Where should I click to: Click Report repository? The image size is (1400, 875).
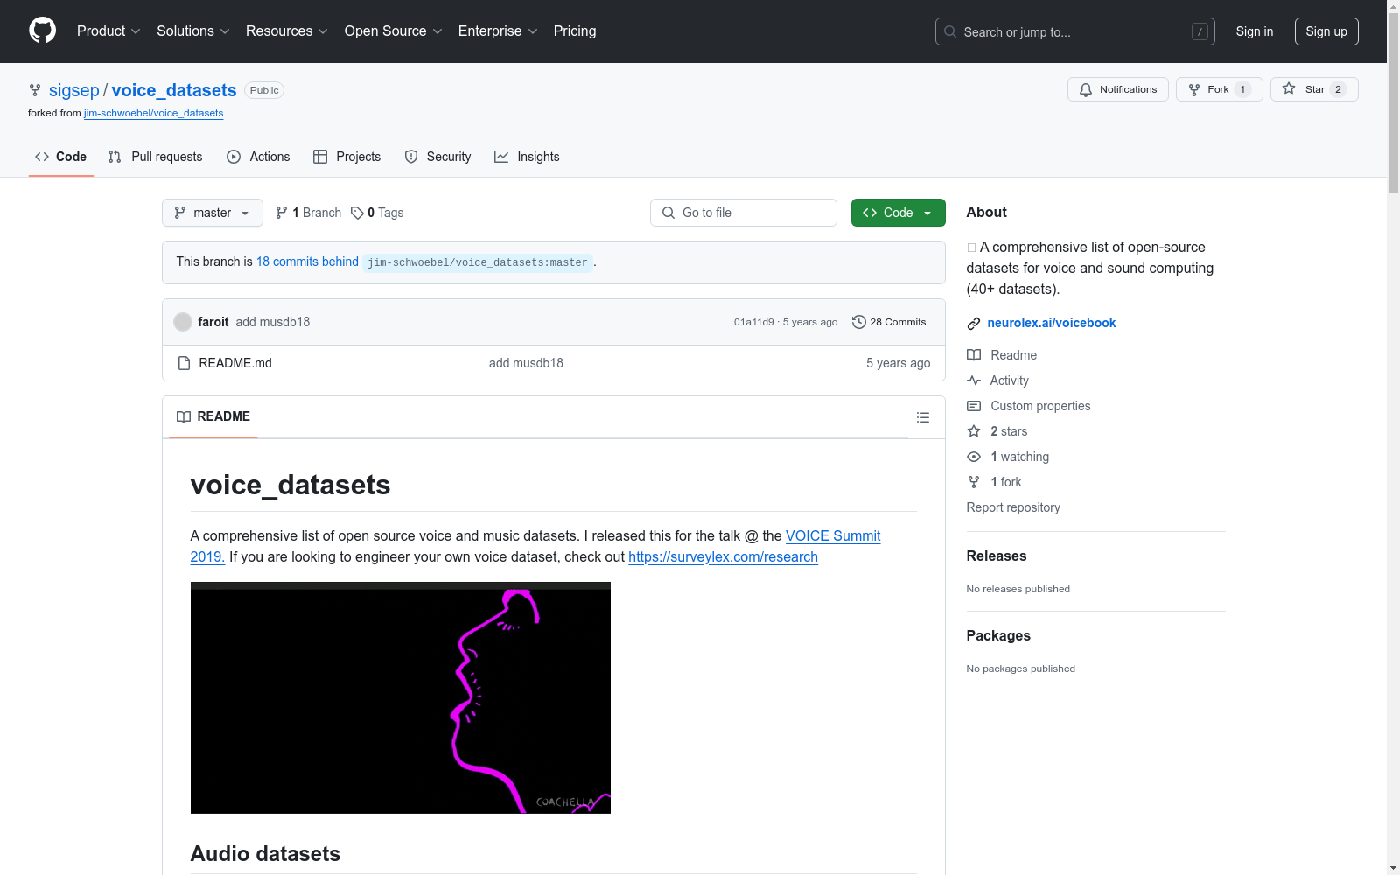(x=1013, y=507)
